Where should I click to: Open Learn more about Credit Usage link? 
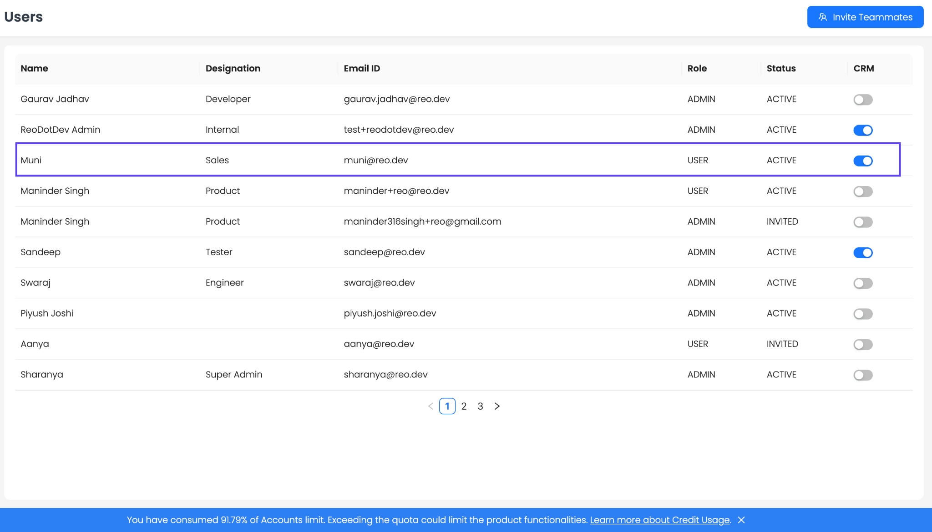click(x=659, y=520)
